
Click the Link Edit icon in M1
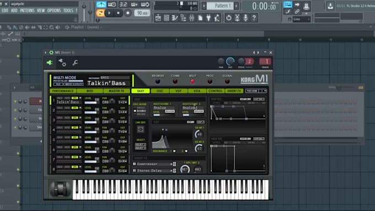click(x=141, y=129)
